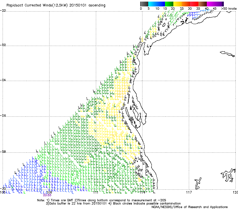The height and width of the screenshot is (209, 238).
Task: Click the date '20150101 ascending' in title
Action: click(87, 5)
